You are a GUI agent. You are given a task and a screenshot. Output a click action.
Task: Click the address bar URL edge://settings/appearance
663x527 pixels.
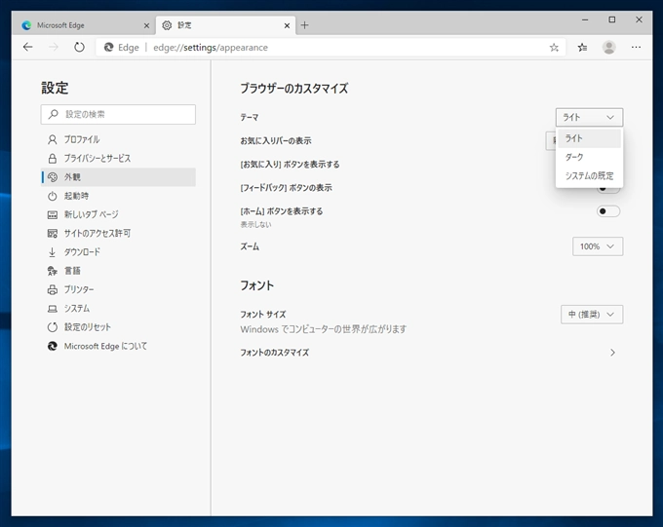coord(211,48)
